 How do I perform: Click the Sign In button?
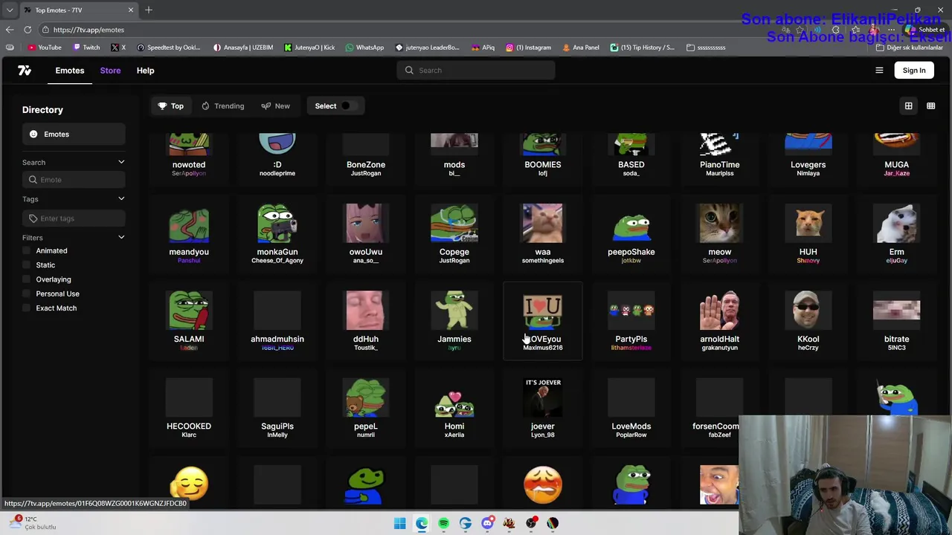click(x=914, y=71)
